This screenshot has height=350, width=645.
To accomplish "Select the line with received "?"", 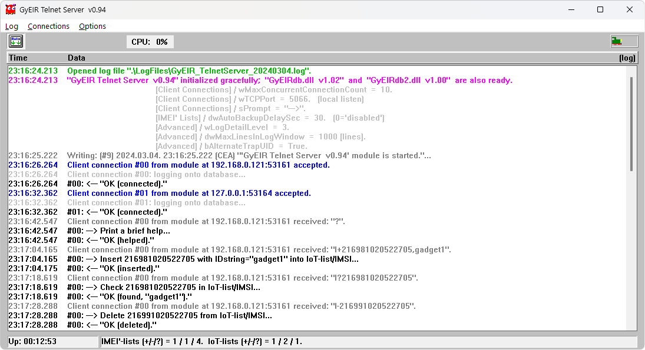I will point(206,222).
